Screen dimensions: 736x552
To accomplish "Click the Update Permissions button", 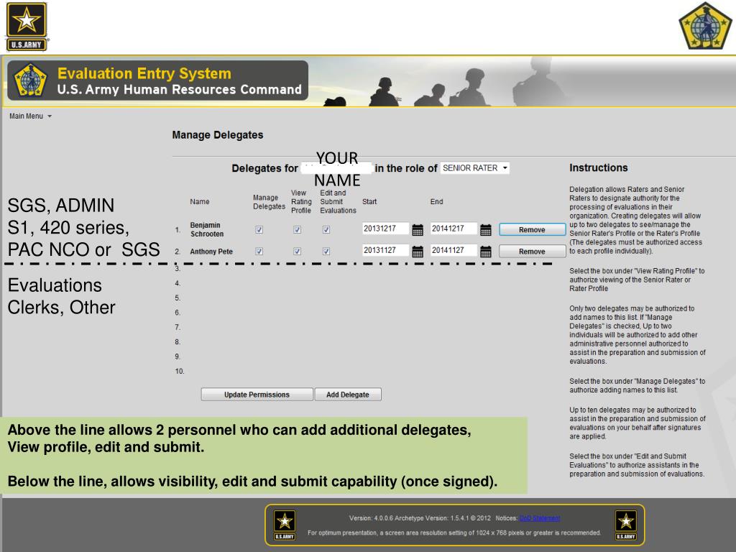I will point(257,395).
